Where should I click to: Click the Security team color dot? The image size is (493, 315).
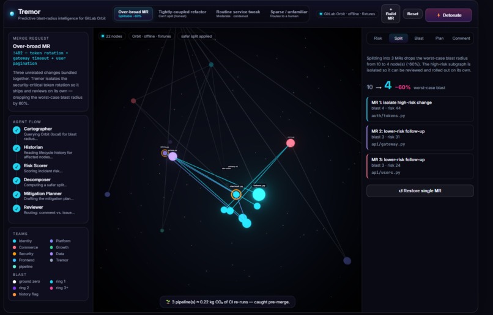click(x=15, y=254)
